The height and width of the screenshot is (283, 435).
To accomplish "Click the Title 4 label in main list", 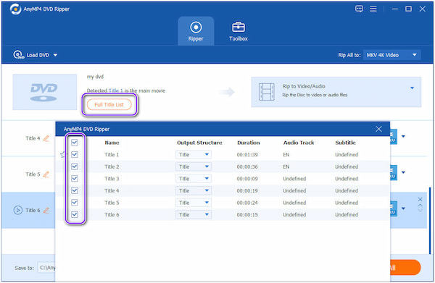I will [x=33, y=138].
